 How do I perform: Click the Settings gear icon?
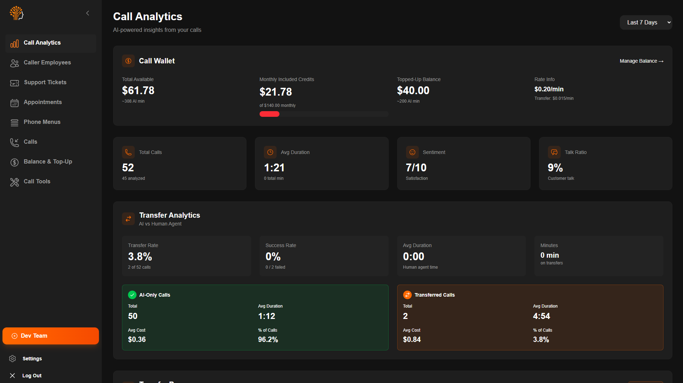coord(12,359)
